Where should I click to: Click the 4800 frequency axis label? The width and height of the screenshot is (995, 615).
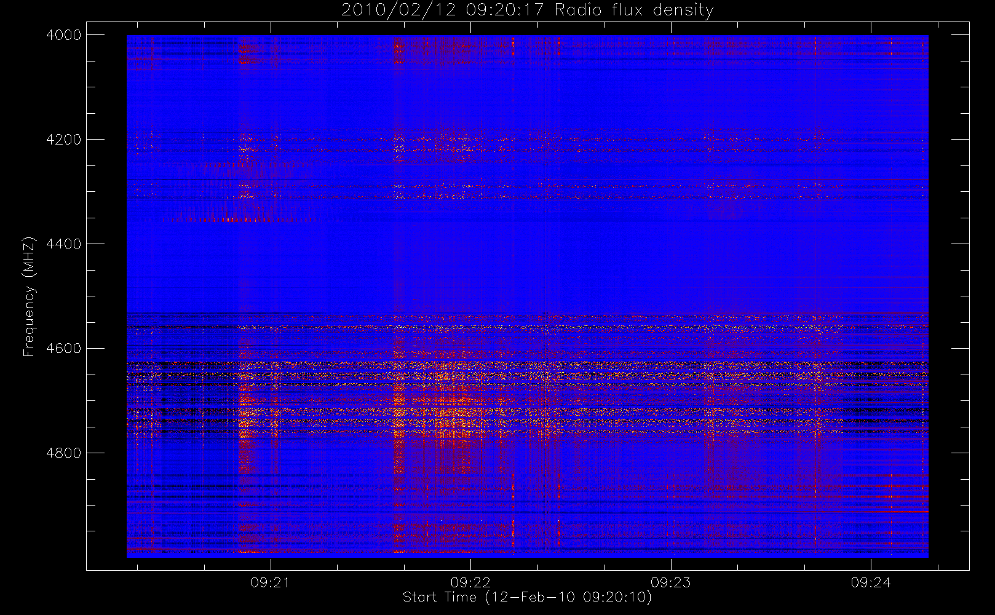coord(64,453)
